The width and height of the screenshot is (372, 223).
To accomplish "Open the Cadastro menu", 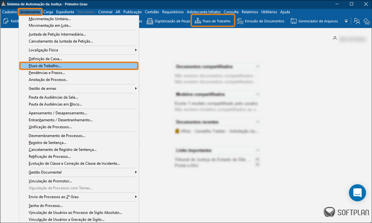I will [9, 12].
